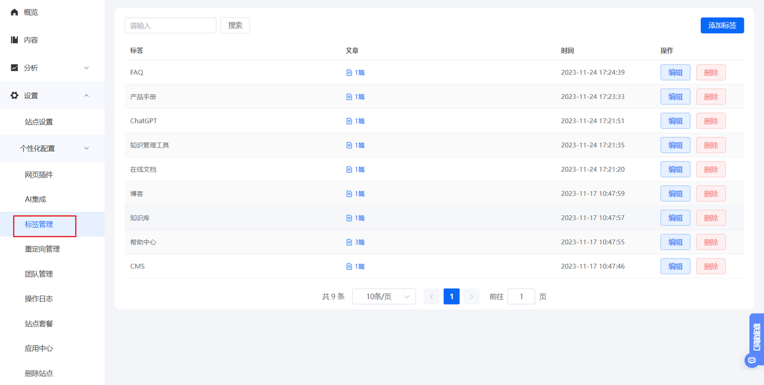
Task: Click the document icon in 知识管理工具 row
Action: click(349, 145)
